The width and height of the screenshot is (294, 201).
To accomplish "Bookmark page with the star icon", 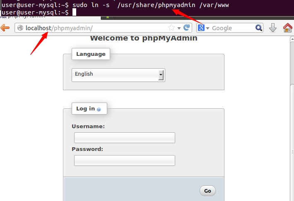I will tap(171, 28).
